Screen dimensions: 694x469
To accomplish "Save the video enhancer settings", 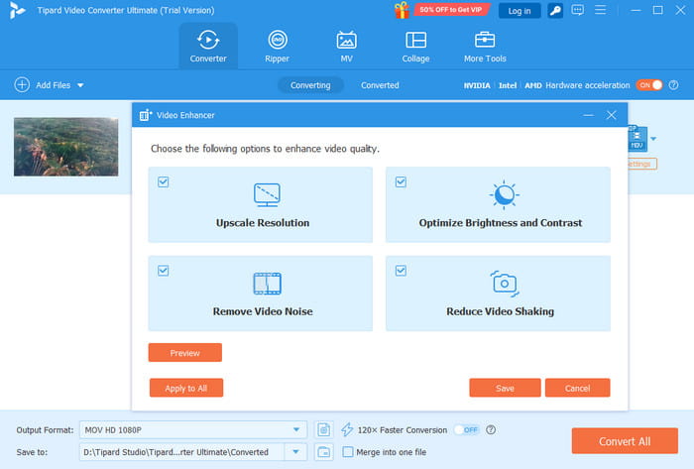I will [x=505, y=388].
